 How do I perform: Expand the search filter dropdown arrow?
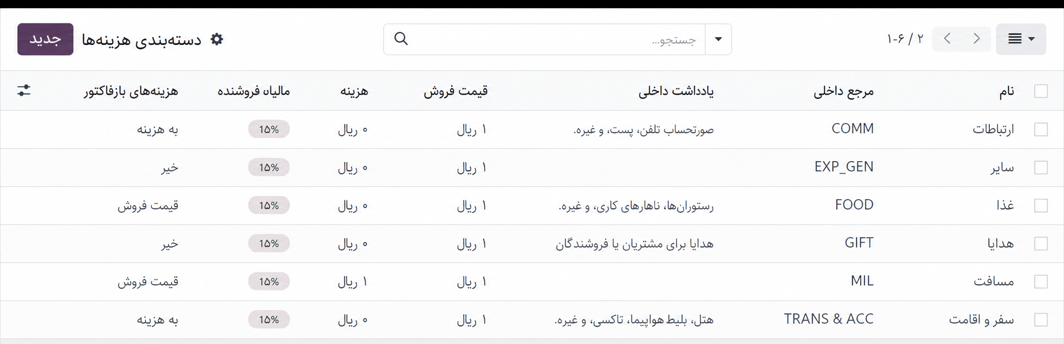click(x=718, y=39)
